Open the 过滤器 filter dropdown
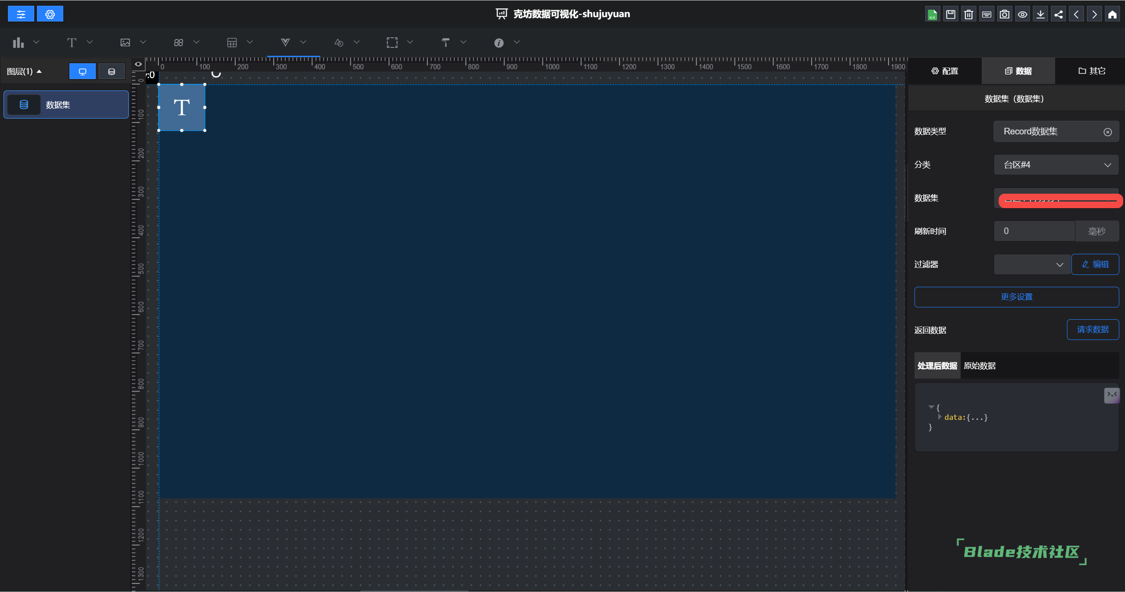The width and height of the screenshot is (1125, 592). point(1032,264)
